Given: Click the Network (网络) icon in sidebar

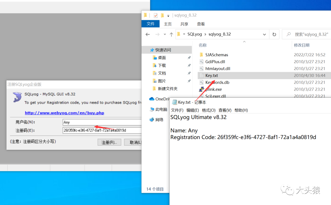Looking at the screenshot, I should (x=152, y=120).
